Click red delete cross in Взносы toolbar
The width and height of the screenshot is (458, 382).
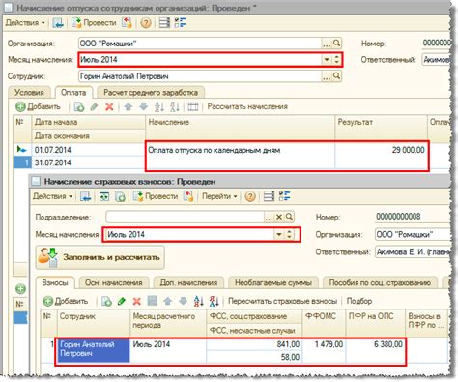(x=137, y=301)
